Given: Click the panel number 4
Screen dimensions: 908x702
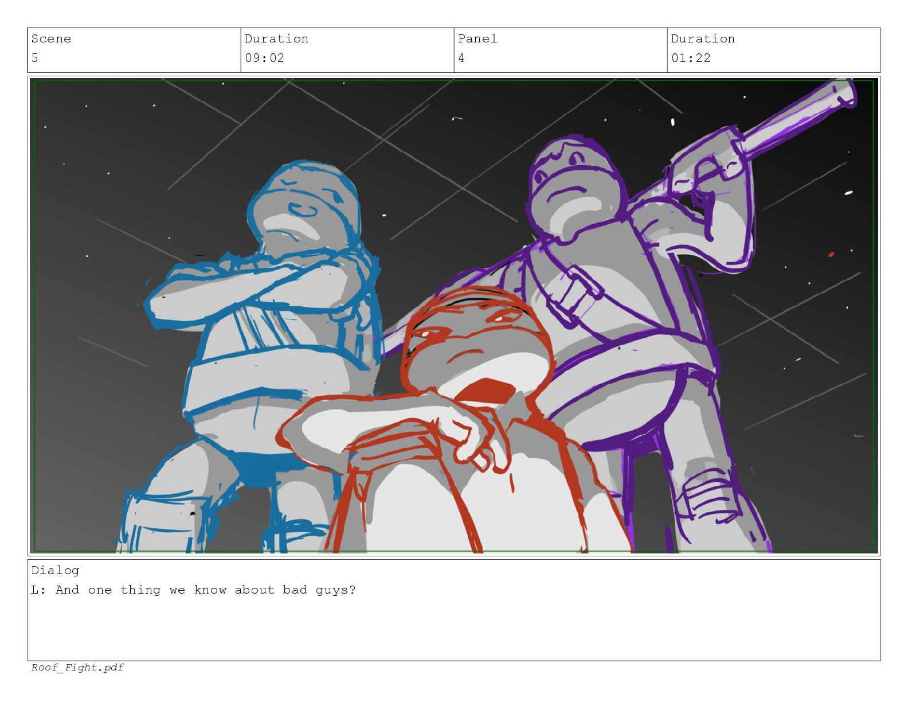Looking at the screenshot, I should coord(461,58).
